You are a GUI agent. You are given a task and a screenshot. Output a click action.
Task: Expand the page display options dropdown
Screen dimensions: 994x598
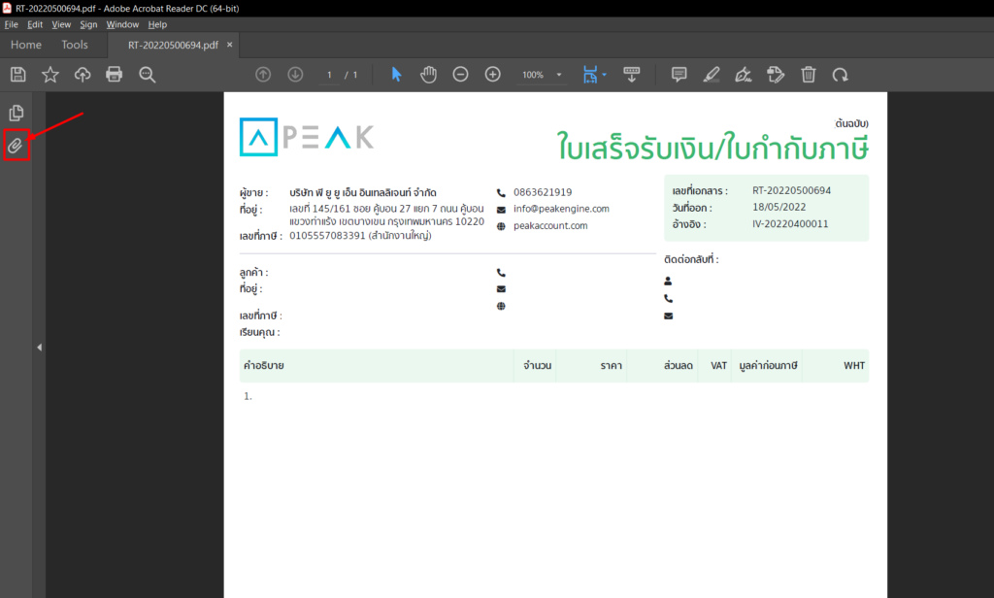click(x=606, y=74)
